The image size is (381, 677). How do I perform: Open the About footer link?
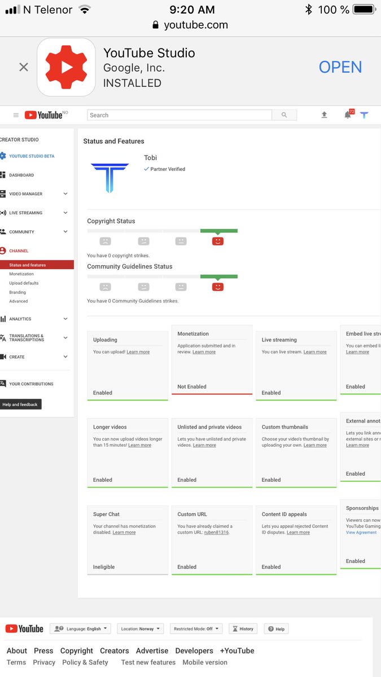pyautogui.click(x=17, y=650)
